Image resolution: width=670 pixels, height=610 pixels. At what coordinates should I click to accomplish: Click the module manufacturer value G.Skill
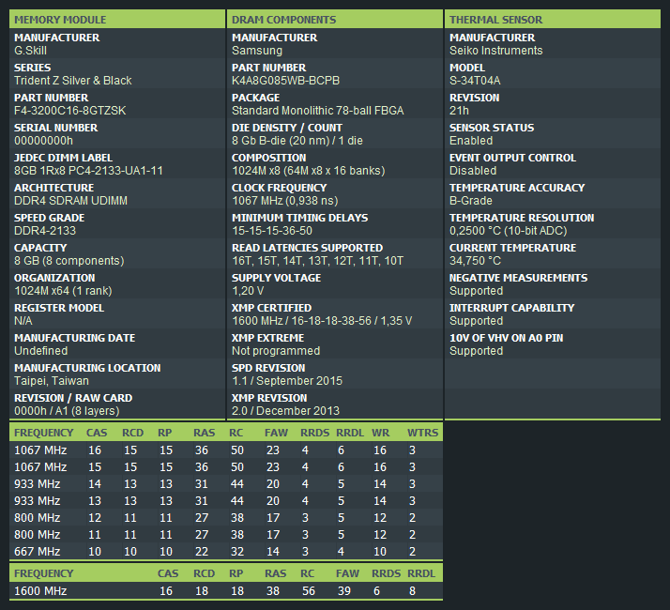30,51
